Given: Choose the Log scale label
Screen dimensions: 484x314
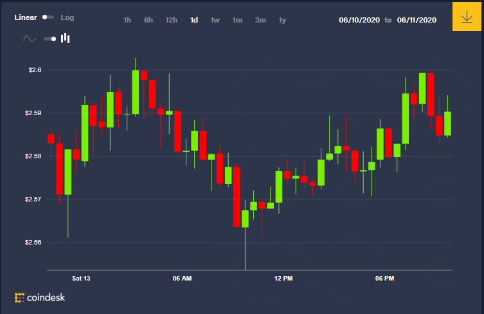Looking at the screenshot, I should [x=67, y=17].
